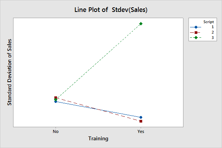Select the blue circle marker at Yes
The width and height of the screenshot is (222, 148).
(x=141, y=117)
